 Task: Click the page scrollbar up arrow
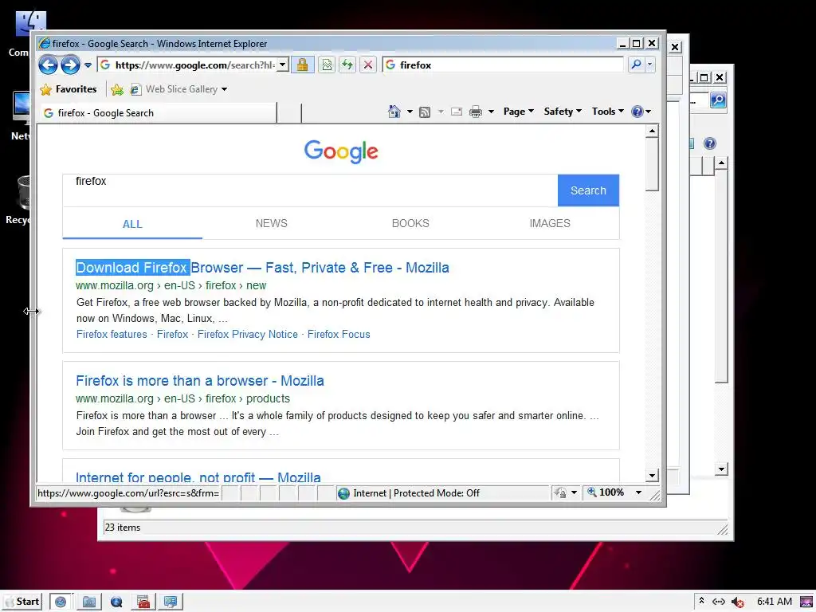(x=652, y=131)
